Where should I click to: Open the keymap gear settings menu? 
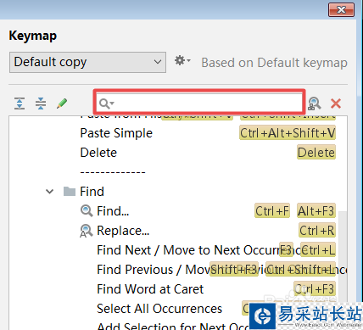[182, 60]
